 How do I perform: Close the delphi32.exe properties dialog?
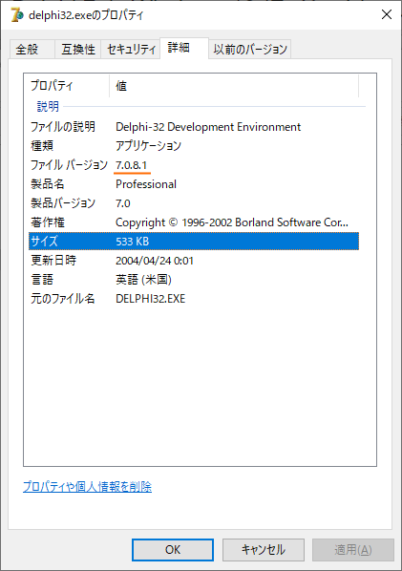387,14
